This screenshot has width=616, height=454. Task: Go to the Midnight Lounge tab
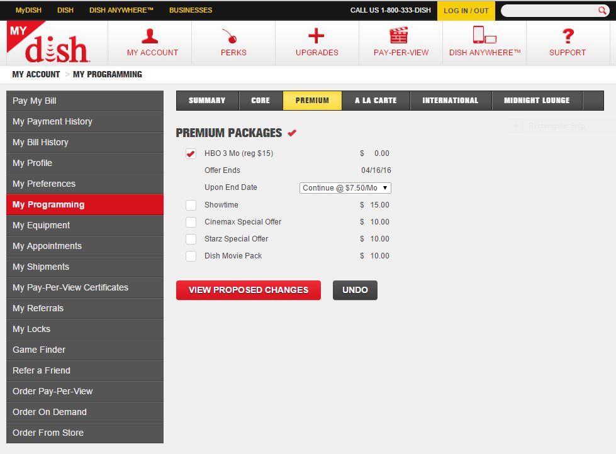(x=537, y=101)
